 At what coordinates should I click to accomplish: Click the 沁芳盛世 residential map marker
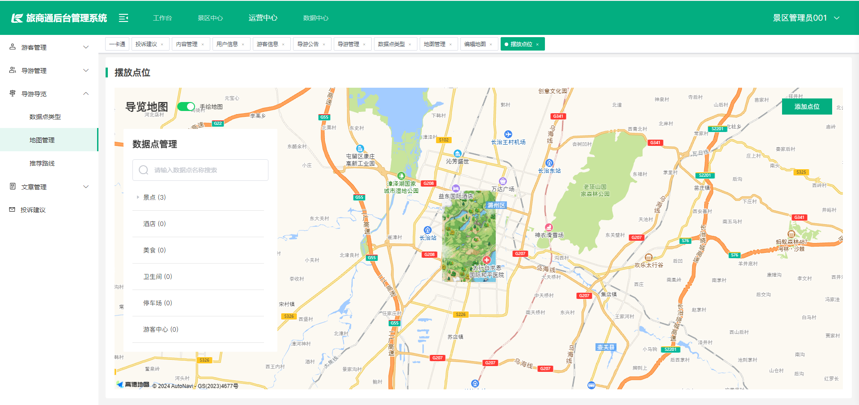[x=457, y=153]
